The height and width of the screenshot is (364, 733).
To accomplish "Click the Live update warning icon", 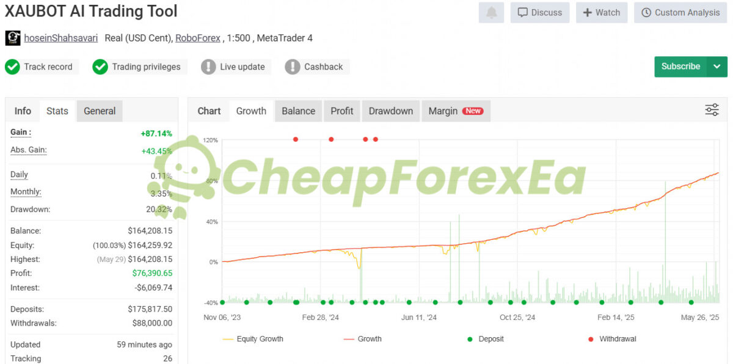I will tap(208, 67).
